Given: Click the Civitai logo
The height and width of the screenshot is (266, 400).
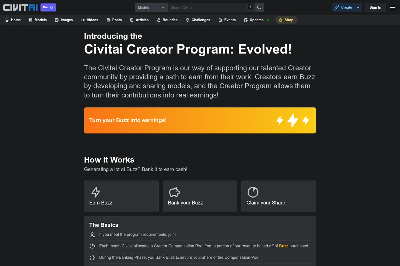Looking at the screenshot, I should tap(20, 7).
